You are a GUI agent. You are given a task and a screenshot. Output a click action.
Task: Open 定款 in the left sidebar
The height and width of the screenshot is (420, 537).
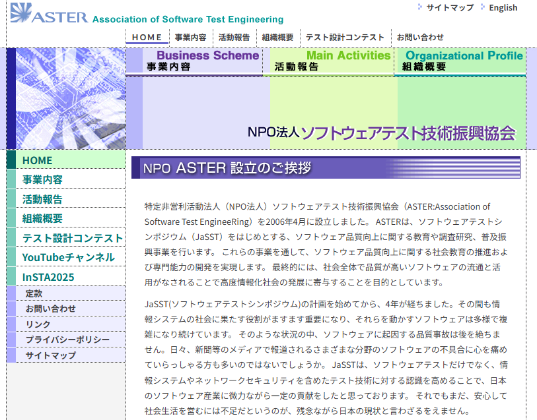tap(66, 293)
